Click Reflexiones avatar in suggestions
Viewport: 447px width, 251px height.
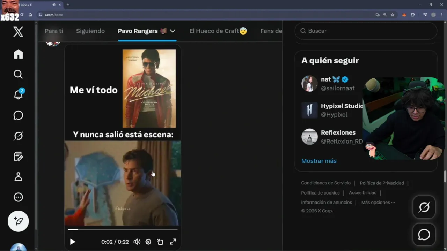pyautogui.click(x=309, y=137)
